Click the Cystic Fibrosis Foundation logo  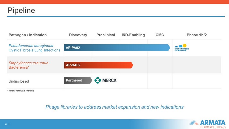tap(182, 47)
